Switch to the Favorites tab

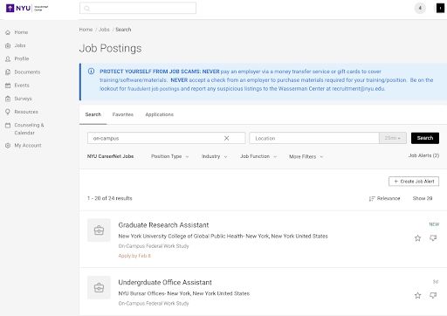click(x=123, y=114)
